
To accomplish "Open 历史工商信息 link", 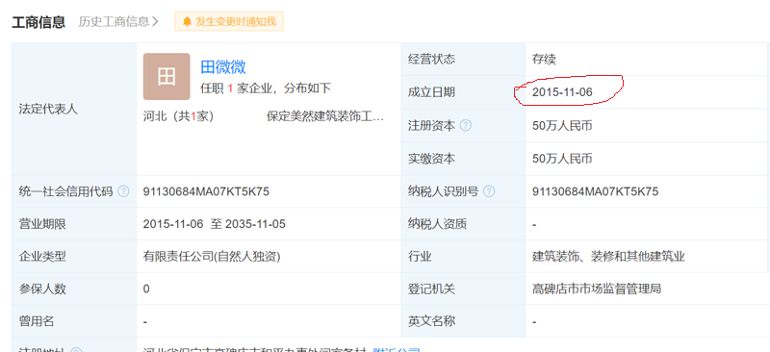I will [118, 21].
